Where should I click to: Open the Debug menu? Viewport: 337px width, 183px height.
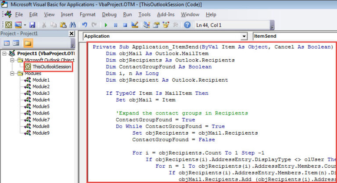(x=109, y=14)
